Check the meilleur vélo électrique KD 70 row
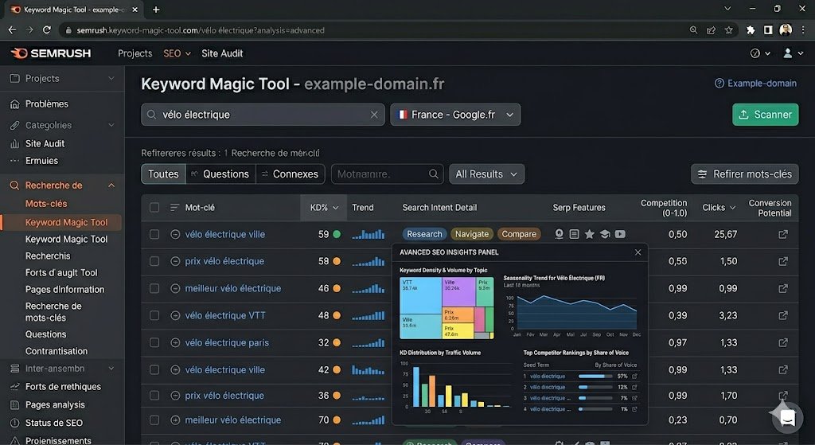815x445 pixels. 154,420
